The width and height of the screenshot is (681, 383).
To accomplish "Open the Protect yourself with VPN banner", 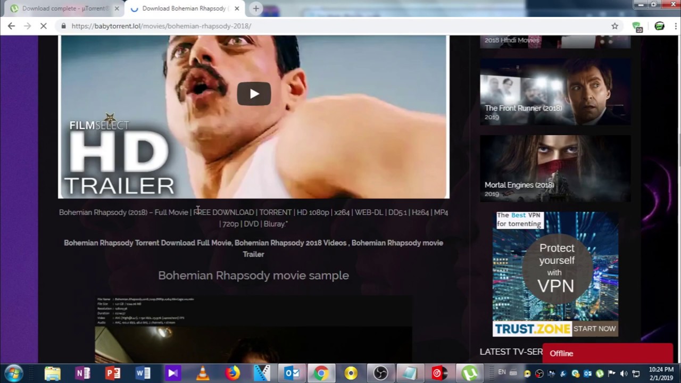I will (x=555, y=274).
